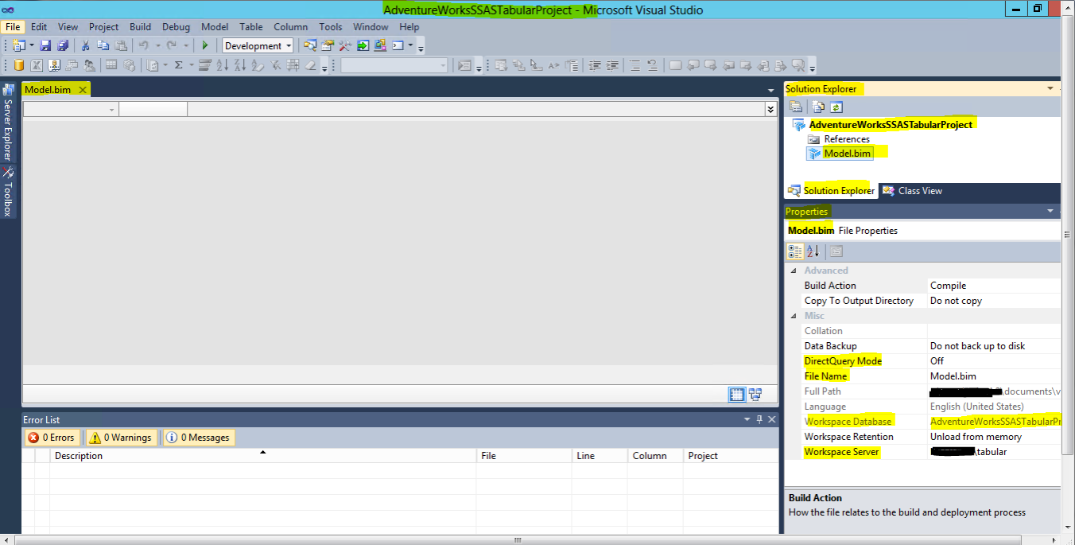The height and width of the screenshot is (545, 1075).
Task: Open the Properties Window toolbar icon
Action: [327, 45]
